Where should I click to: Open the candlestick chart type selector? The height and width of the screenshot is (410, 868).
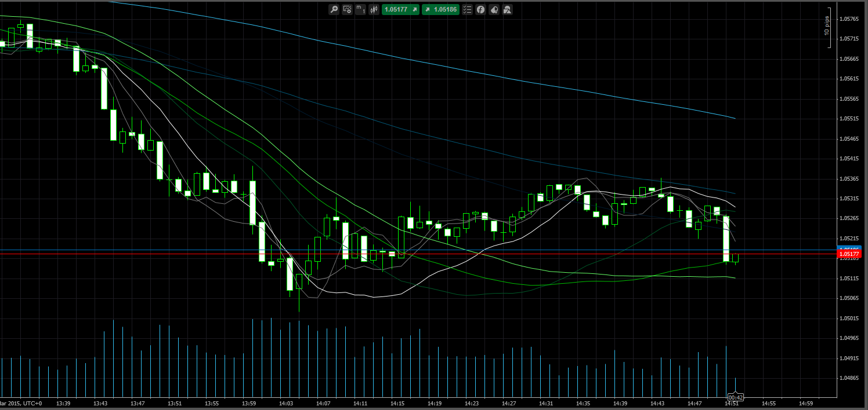[x=374, y=9]
